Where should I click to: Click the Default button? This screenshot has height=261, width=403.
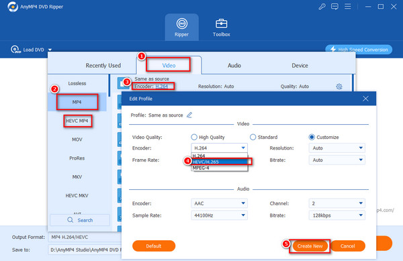pyautogui.click(x=154, y=246)
